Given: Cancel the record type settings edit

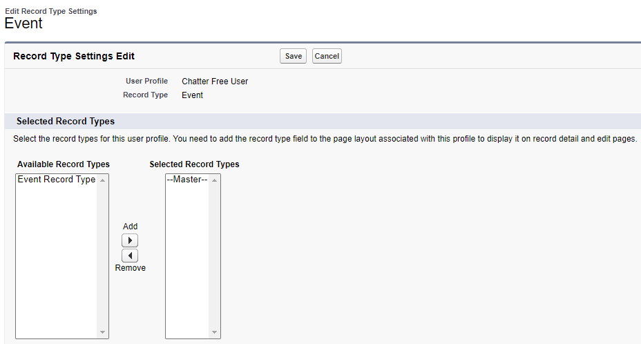Looking at the screenshot, I should pyautogui.click(x=327, y=57).
